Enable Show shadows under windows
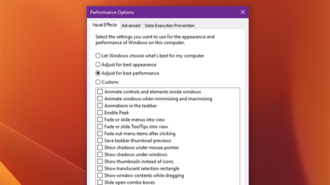The image size is (330, 185). tap(100, 154)
